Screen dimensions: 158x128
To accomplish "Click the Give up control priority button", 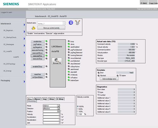I will [x=51, y=28].
